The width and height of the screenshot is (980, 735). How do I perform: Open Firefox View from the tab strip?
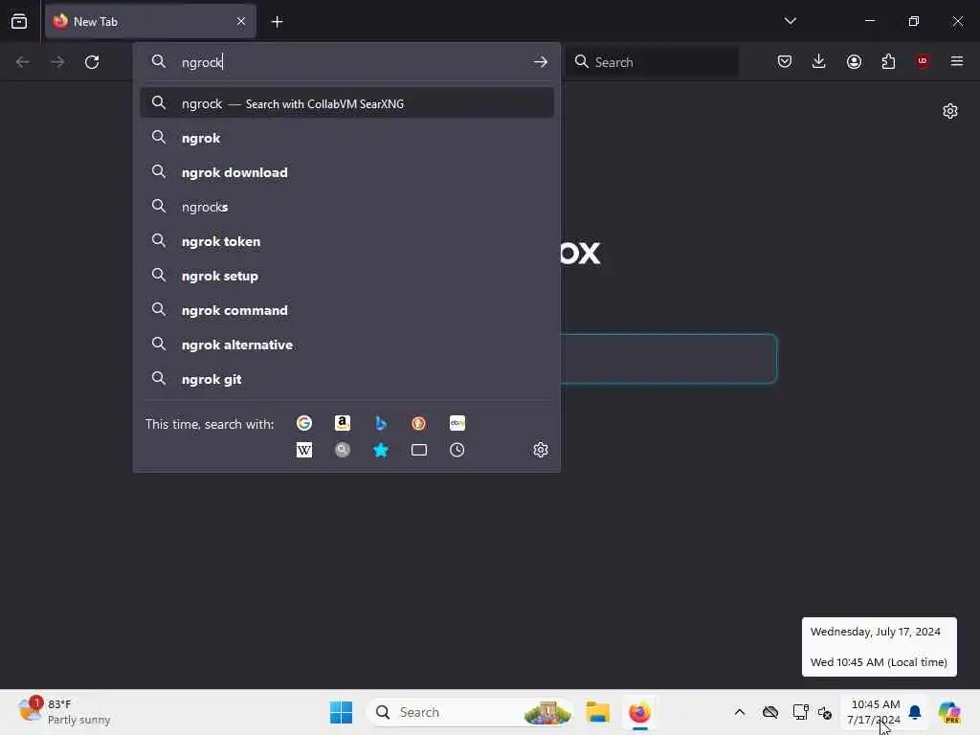(19, 21)
